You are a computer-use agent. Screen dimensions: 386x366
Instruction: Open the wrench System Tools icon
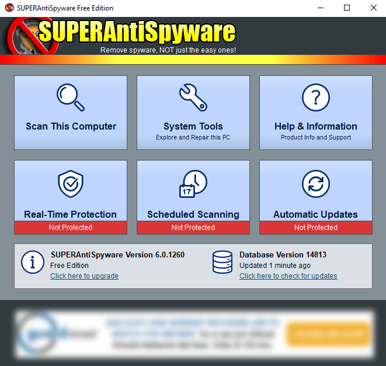point(193,97)
